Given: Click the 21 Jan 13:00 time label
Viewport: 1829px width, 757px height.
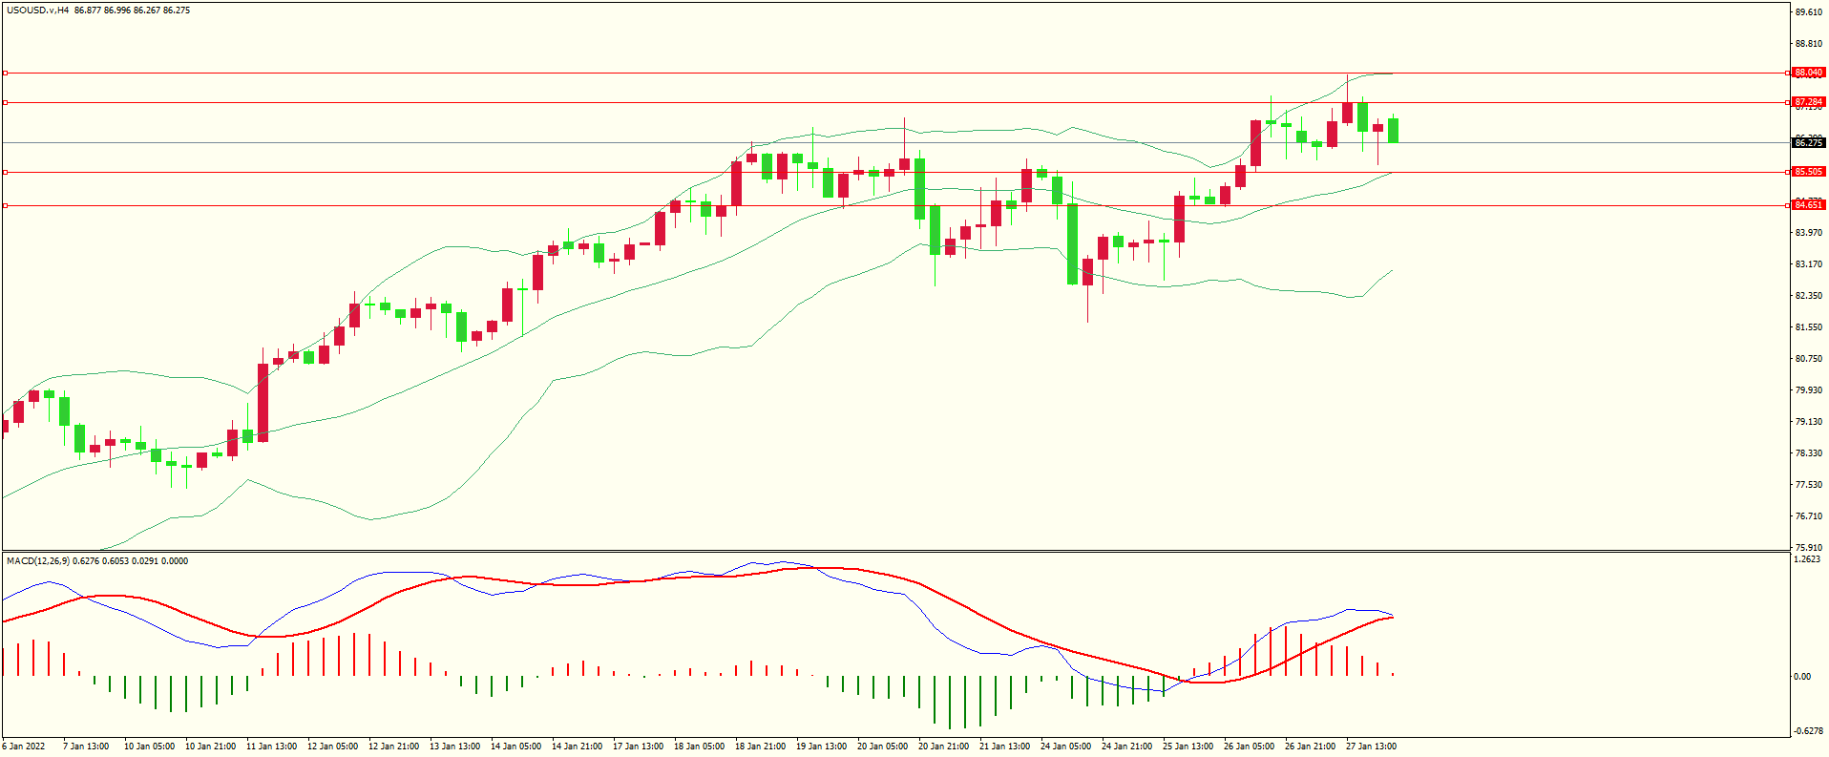Looking at the screenshot, I should (x=1004, y=746).
